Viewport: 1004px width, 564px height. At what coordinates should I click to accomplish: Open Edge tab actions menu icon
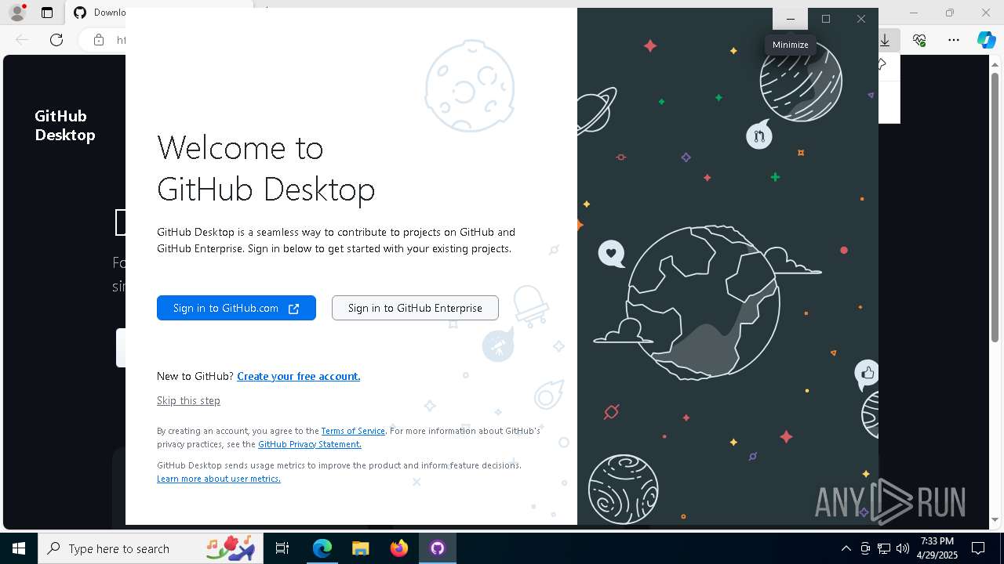tap(47, 13)
